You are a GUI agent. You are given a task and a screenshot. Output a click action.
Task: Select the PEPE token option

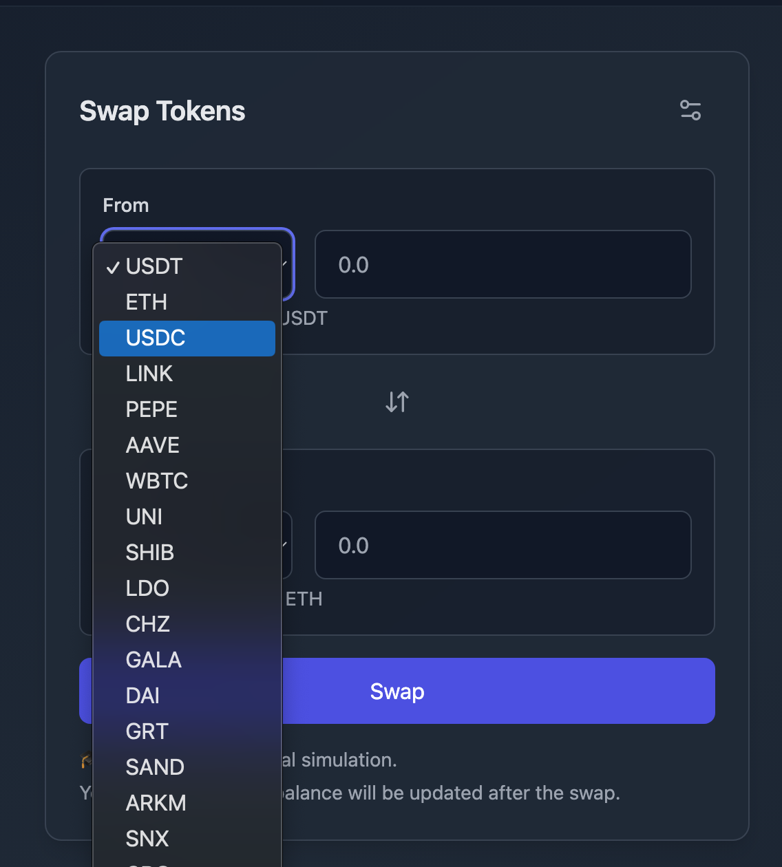[151, 409]
